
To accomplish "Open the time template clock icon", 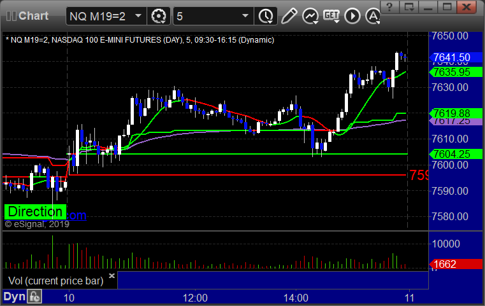I will tap(266, 16).
